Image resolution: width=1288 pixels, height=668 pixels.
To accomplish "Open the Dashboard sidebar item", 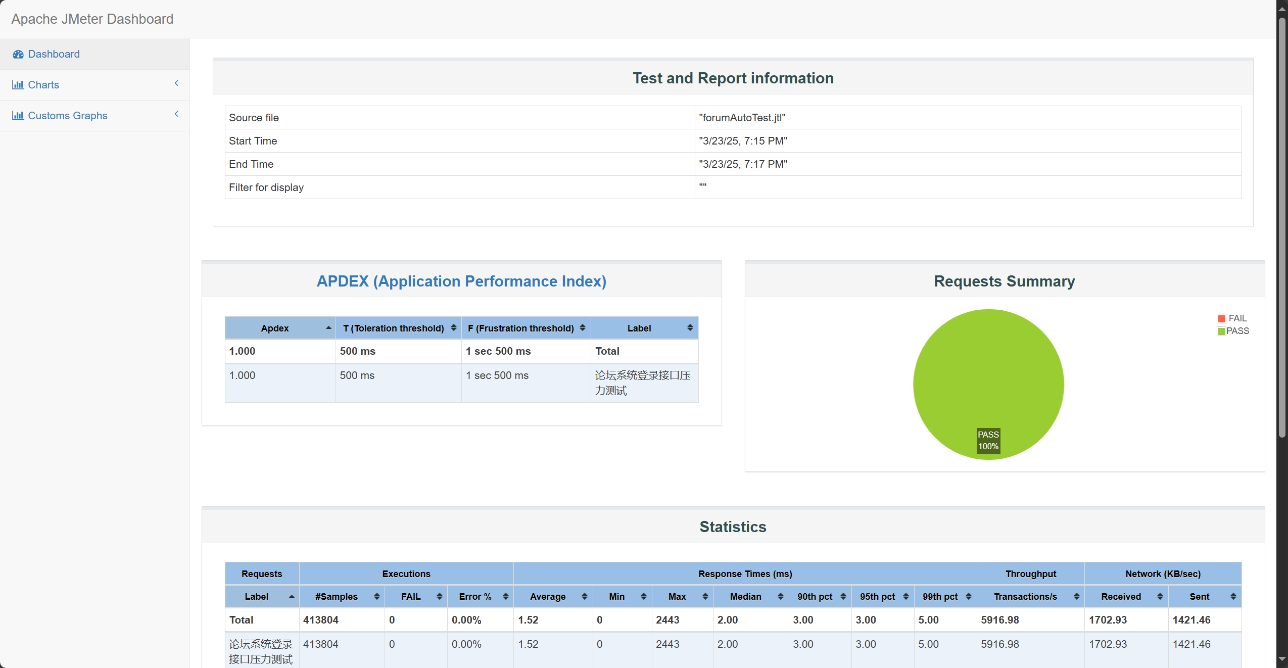I will pyautogui.click(x=54, y=54).
